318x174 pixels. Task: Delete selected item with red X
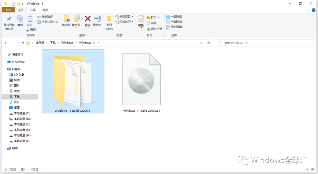88,21
